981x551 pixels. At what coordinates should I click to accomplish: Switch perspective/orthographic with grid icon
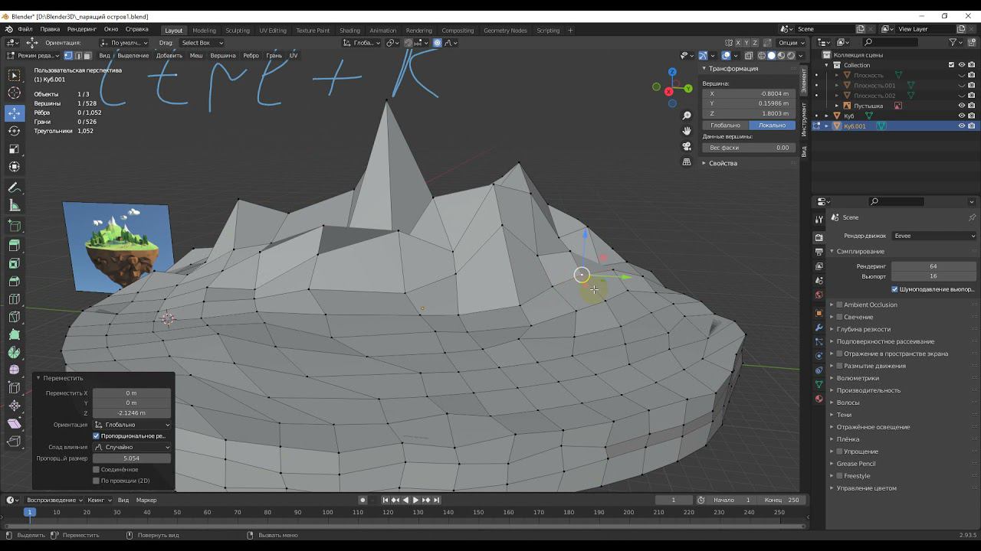pos(687,162)
